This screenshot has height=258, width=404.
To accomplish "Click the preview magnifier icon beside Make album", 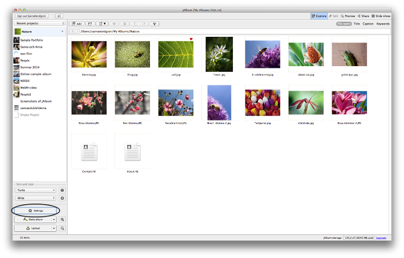I will [62, 220].
